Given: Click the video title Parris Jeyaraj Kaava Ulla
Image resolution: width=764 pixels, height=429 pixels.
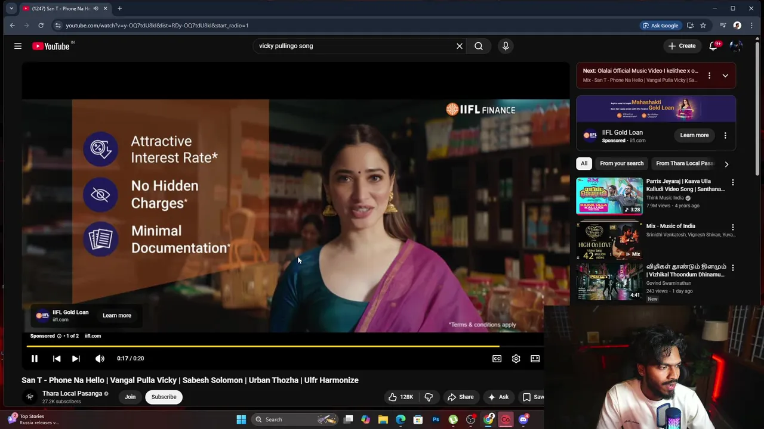Looking at the screenshot, I should pyautogui.click(x=685, y=185).
